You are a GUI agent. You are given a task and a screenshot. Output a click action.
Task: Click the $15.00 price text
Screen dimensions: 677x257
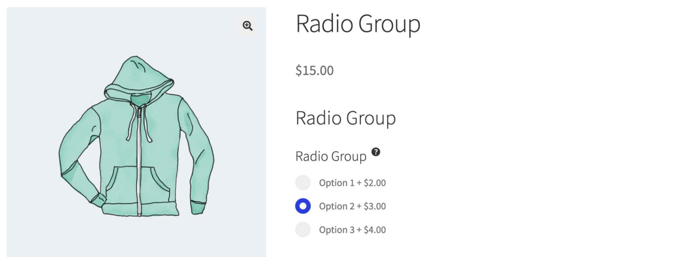click(314, 70)
